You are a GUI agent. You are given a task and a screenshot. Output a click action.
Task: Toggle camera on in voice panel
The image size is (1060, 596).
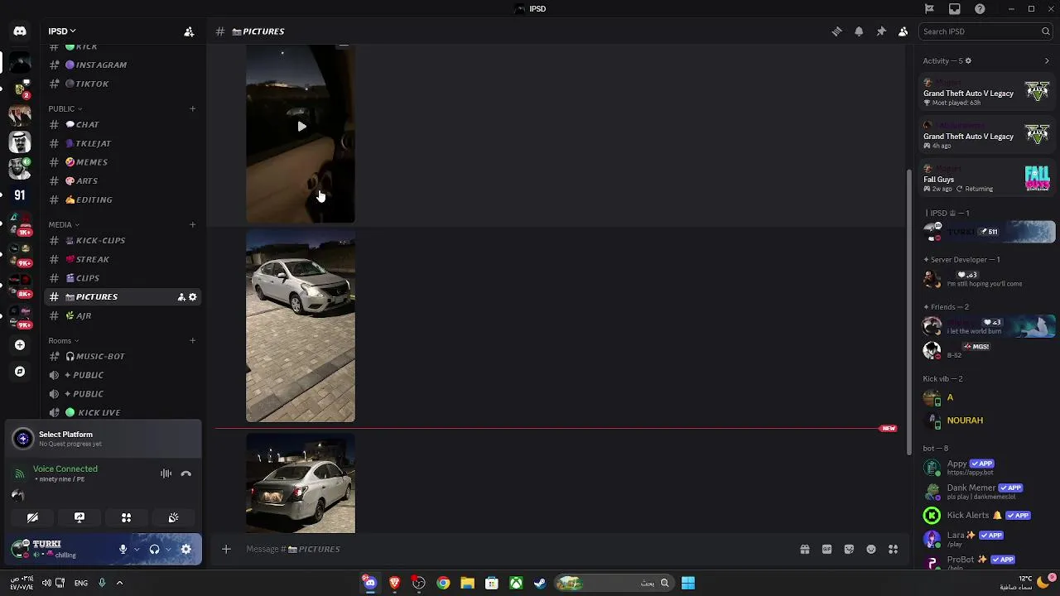32,517
